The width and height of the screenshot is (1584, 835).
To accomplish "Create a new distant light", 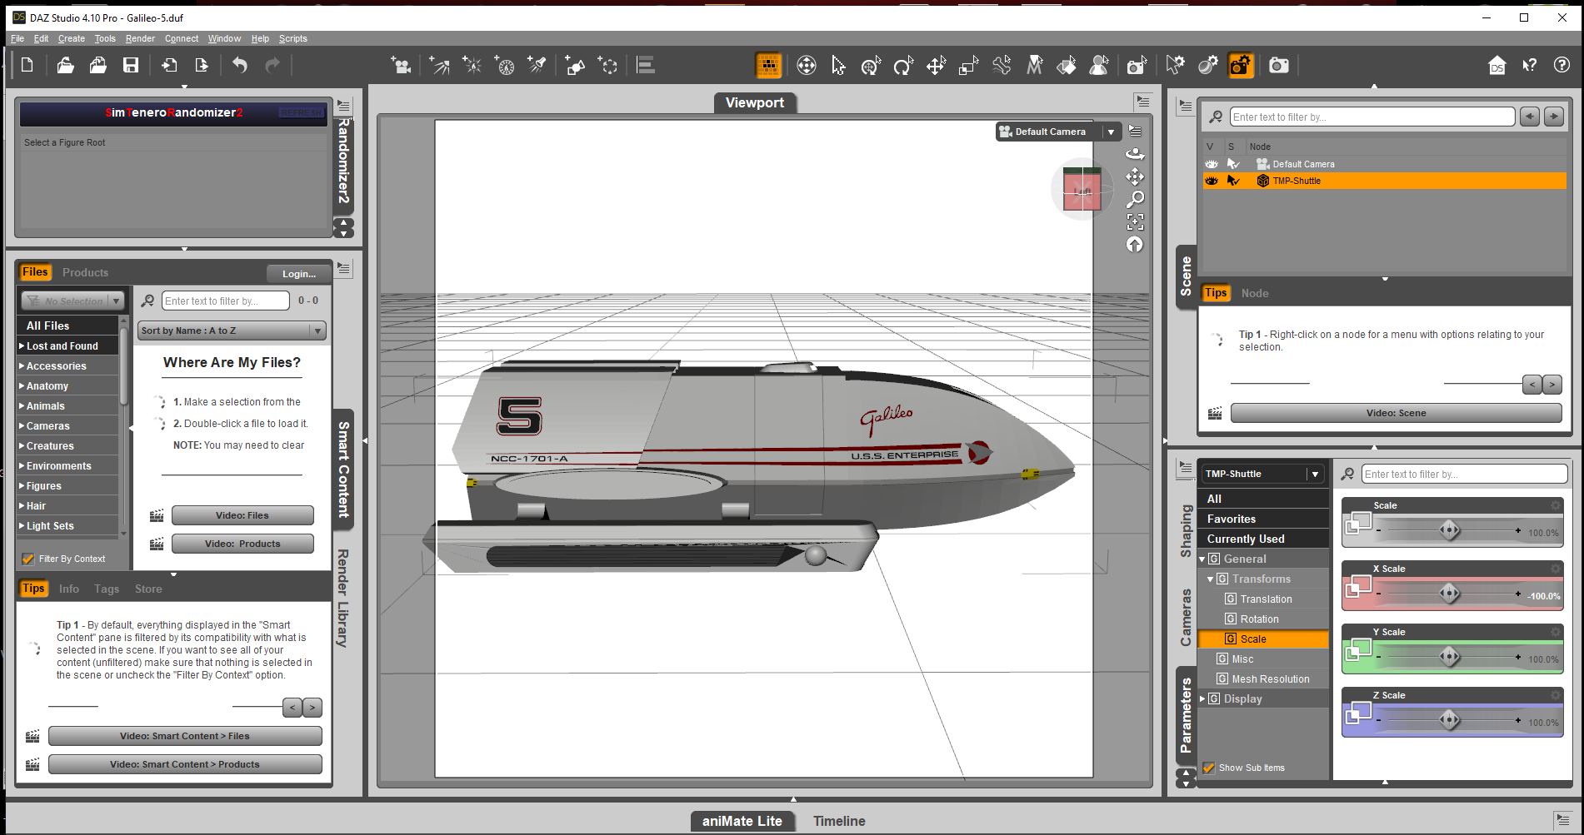I will coord(439,65).
